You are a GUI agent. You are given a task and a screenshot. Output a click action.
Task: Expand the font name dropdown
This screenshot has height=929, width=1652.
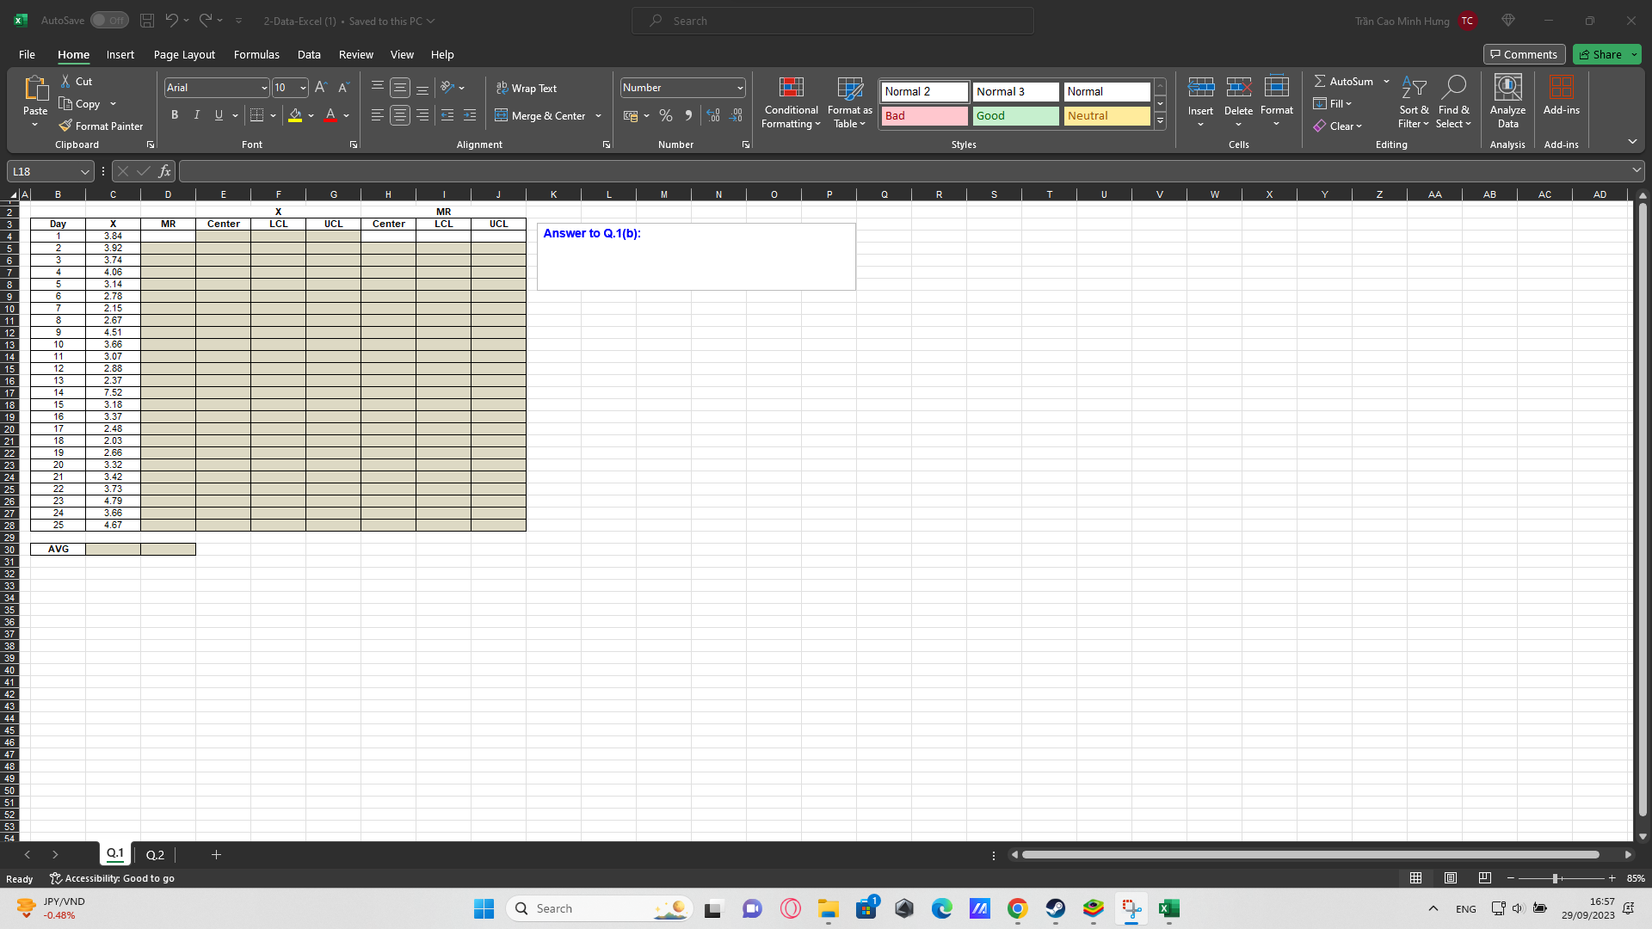(264, 88)
